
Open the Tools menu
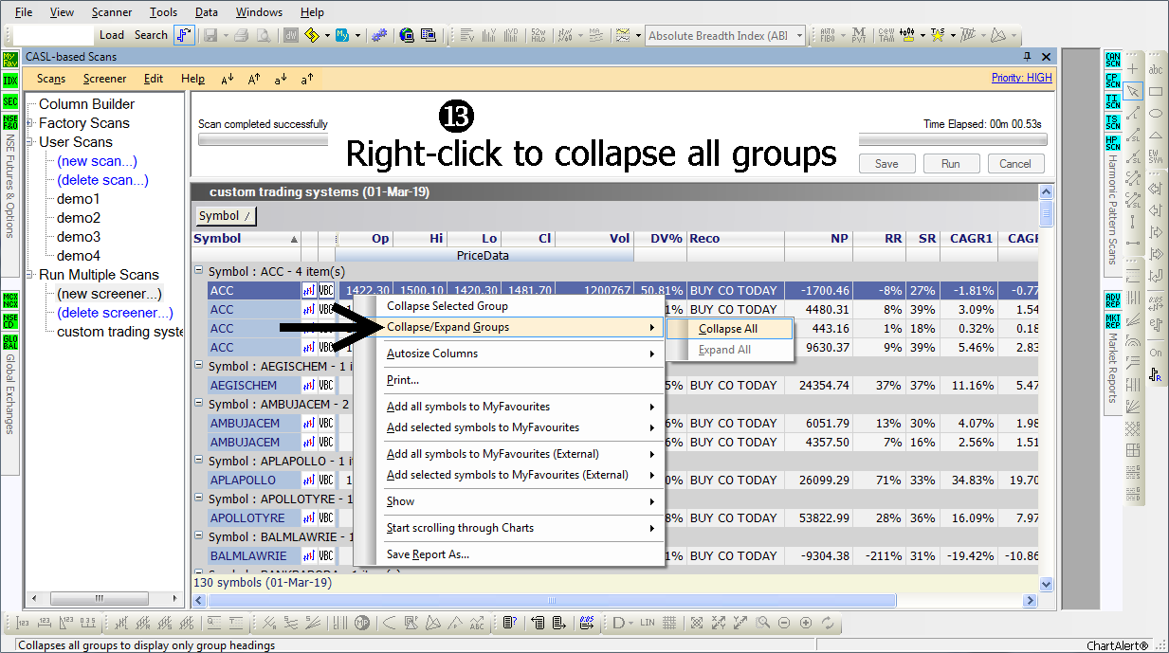point(163,12)
